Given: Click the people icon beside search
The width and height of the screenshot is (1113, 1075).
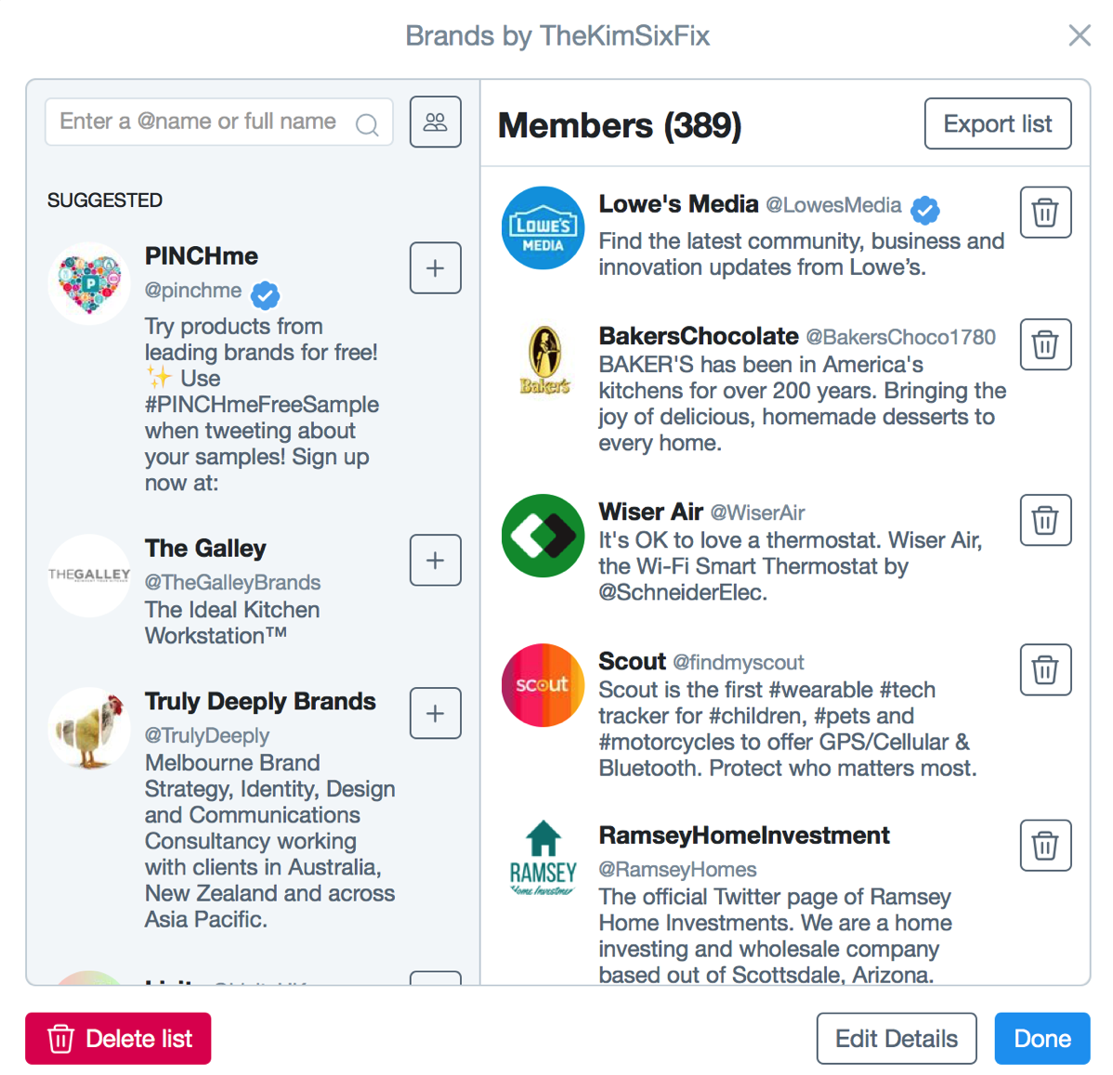Looking at the screenshot, I should [x=435, y=122].
